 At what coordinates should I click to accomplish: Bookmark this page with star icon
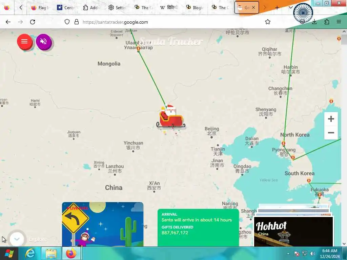coord(268,22)
